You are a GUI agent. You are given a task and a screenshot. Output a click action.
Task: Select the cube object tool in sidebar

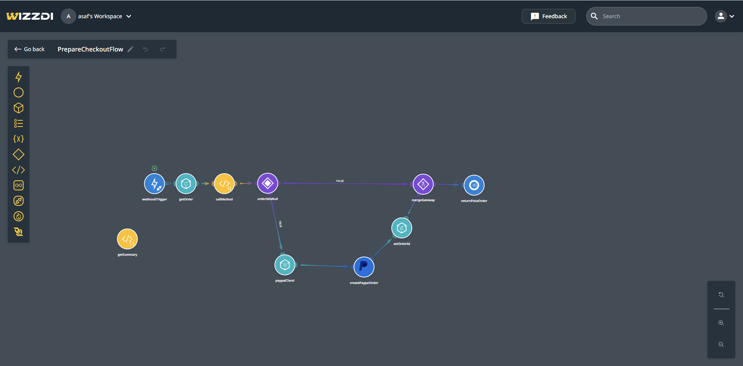pos(19,108)
